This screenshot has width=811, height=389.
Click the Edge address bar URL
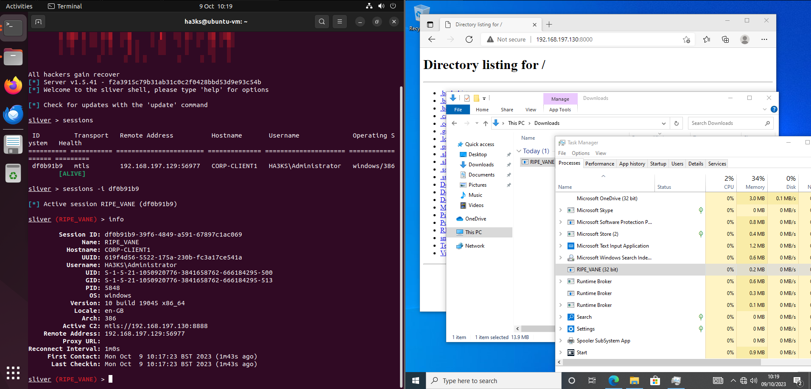[x=564, y=39]
